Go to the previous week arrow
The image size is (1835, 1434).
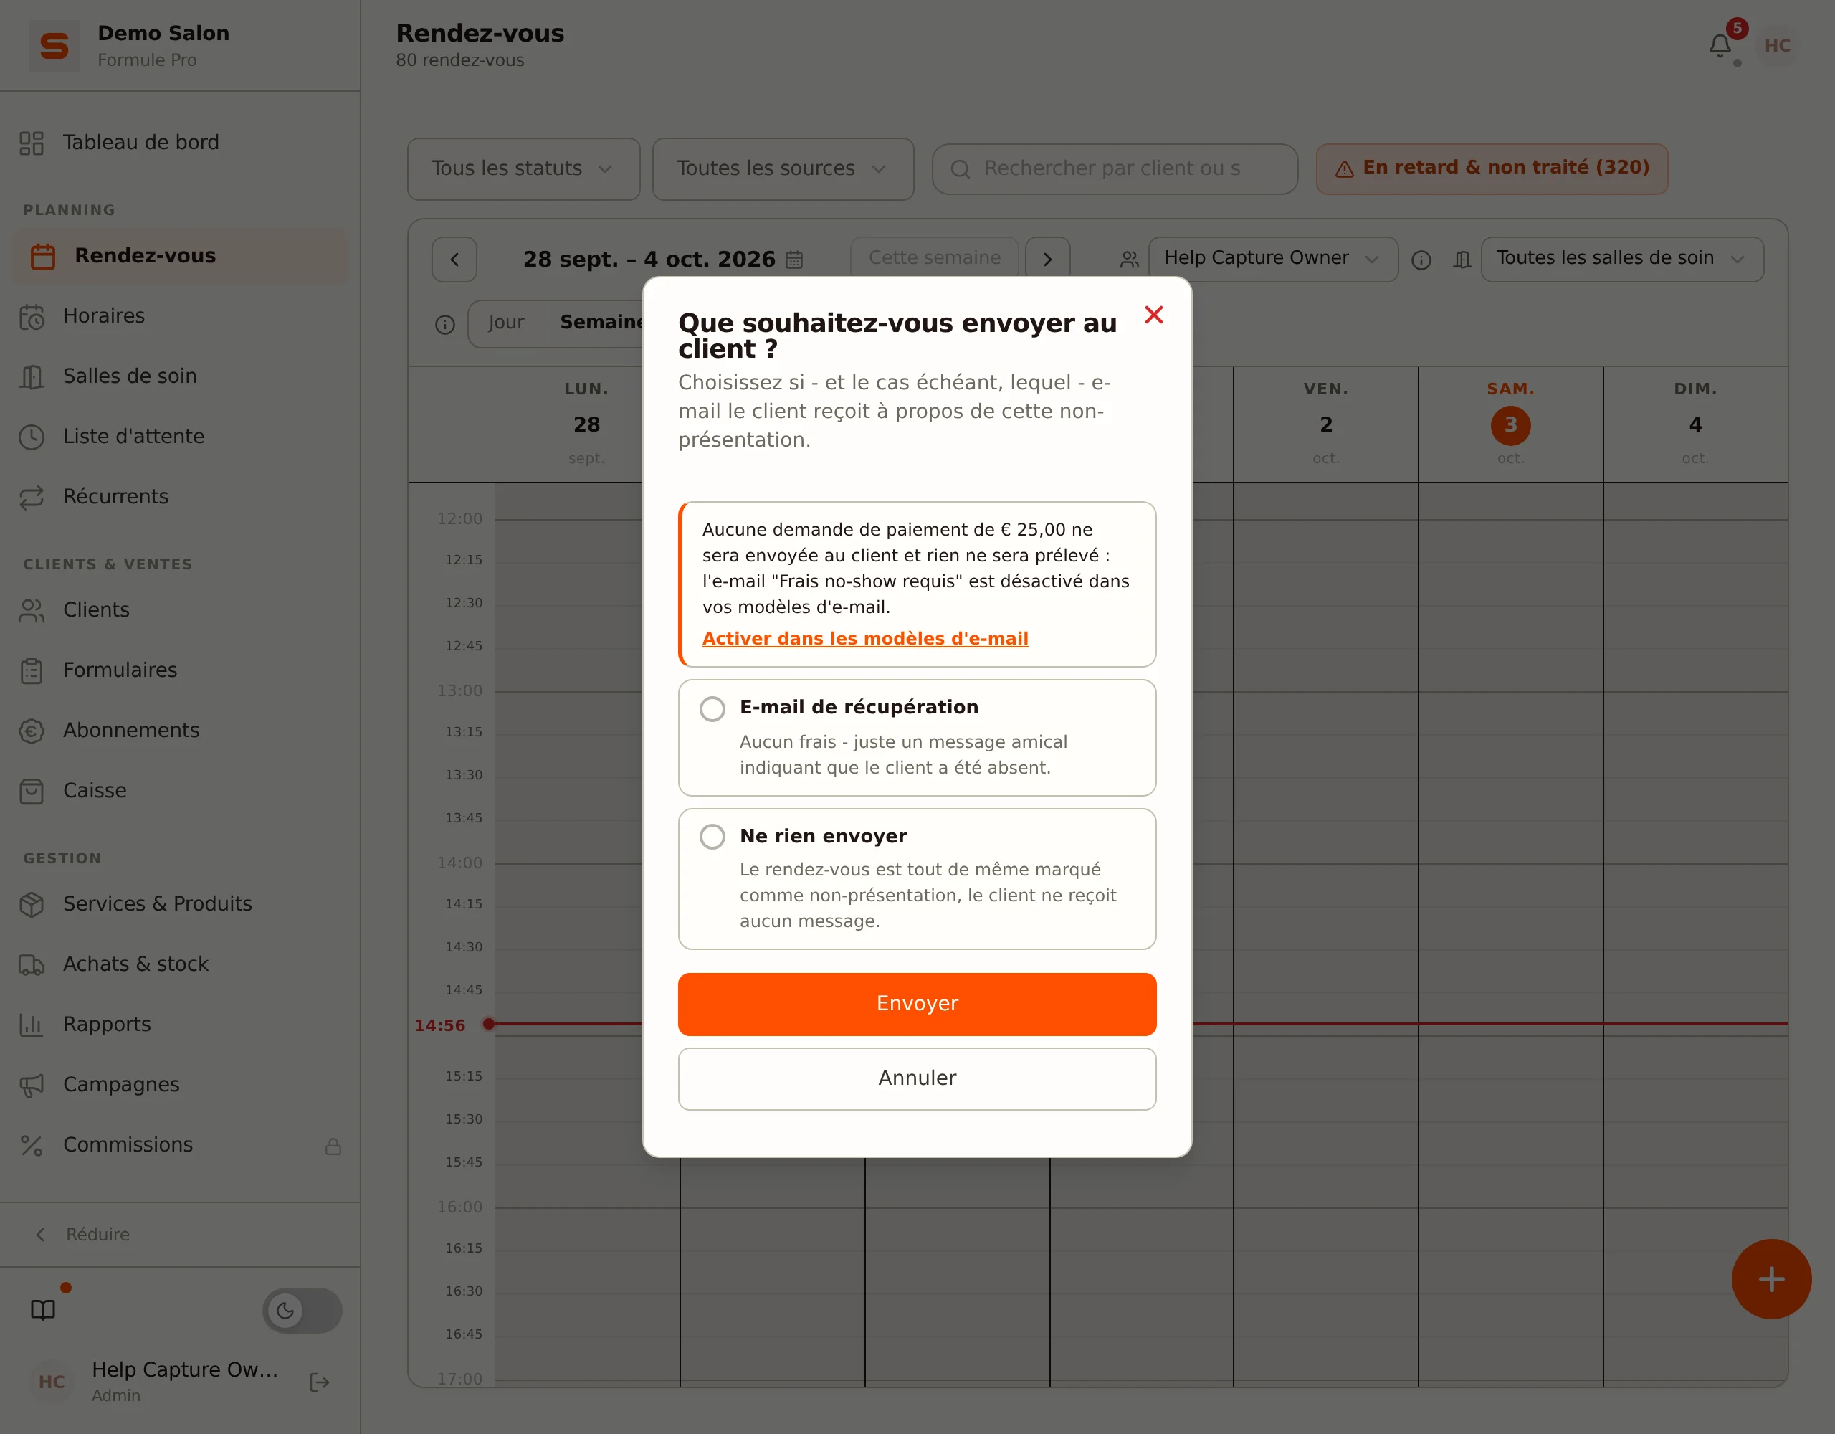pos(454,259)
